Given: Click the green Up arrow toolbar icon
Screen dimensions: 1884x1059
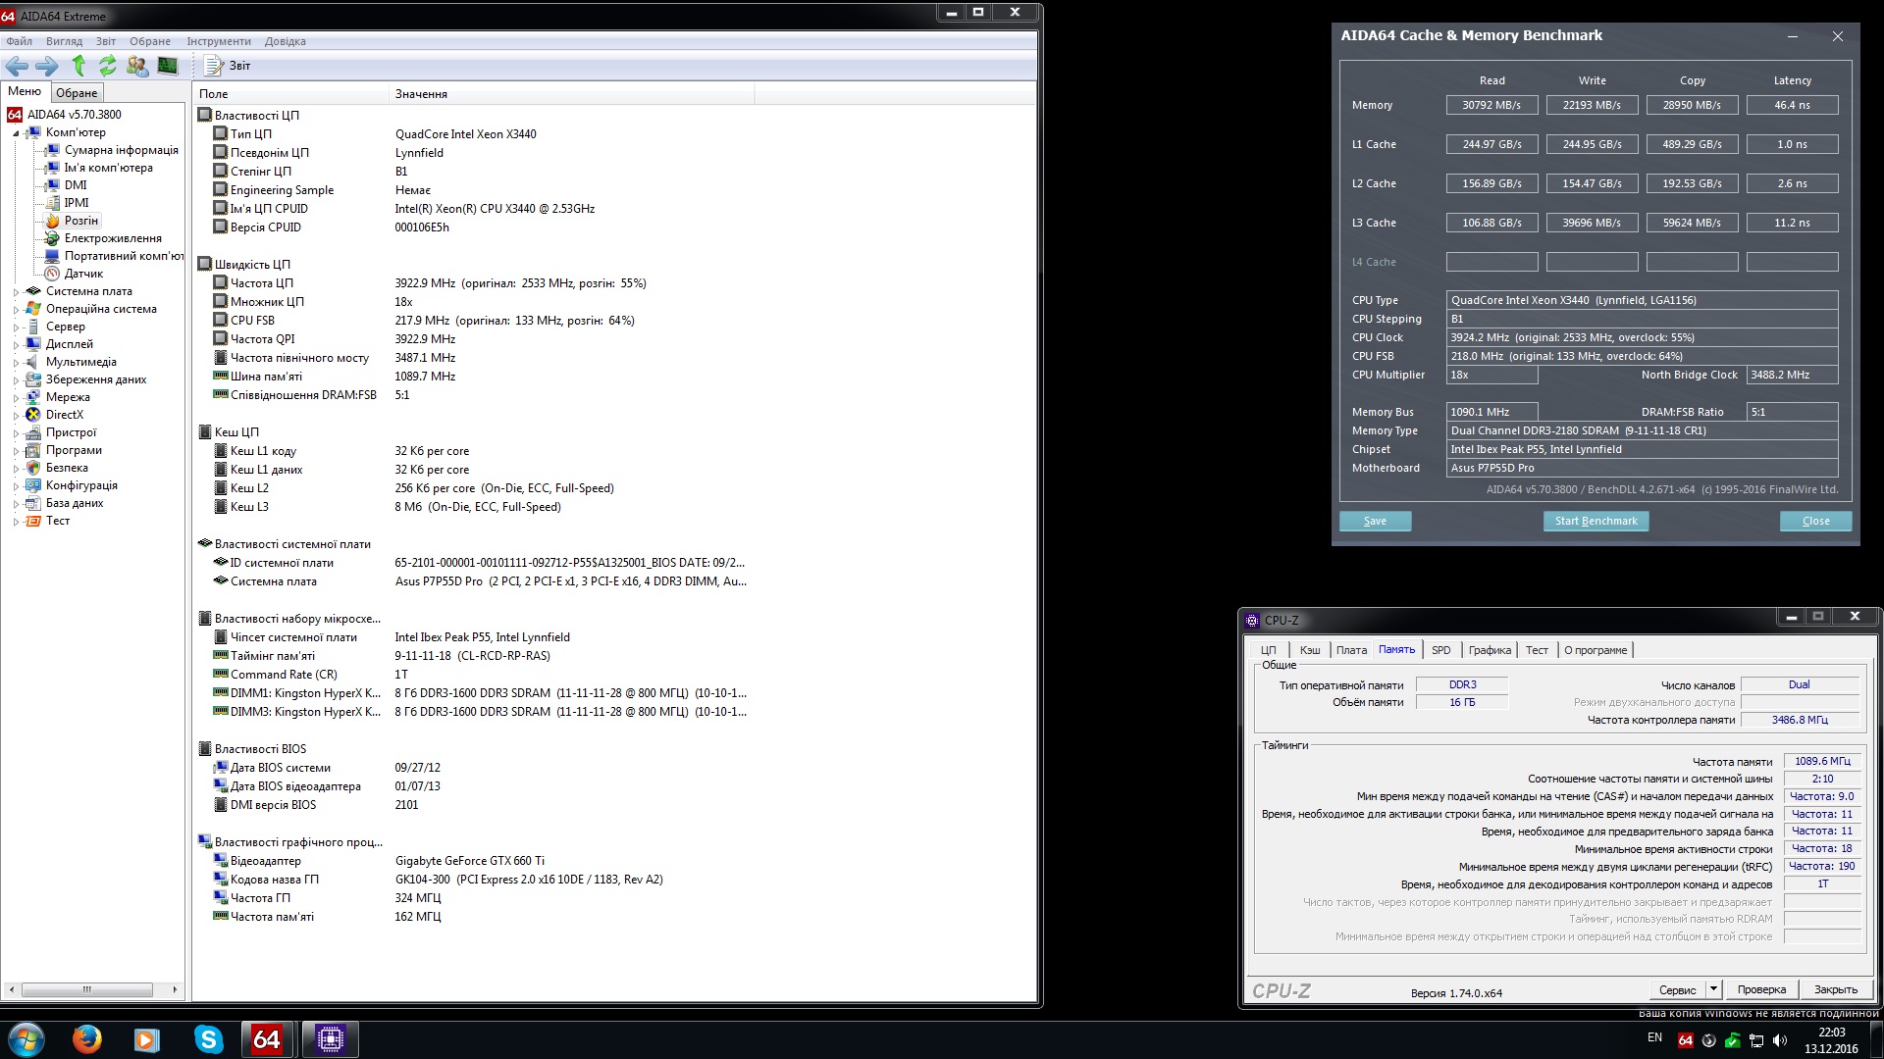Looking at the screenshot, I should 78,66.
